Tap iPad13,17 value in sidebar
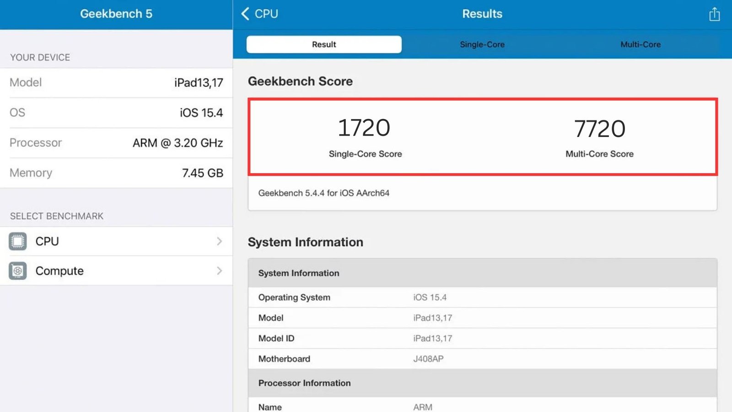The width and height of the screenshot is (732, 412). [199, 83]
